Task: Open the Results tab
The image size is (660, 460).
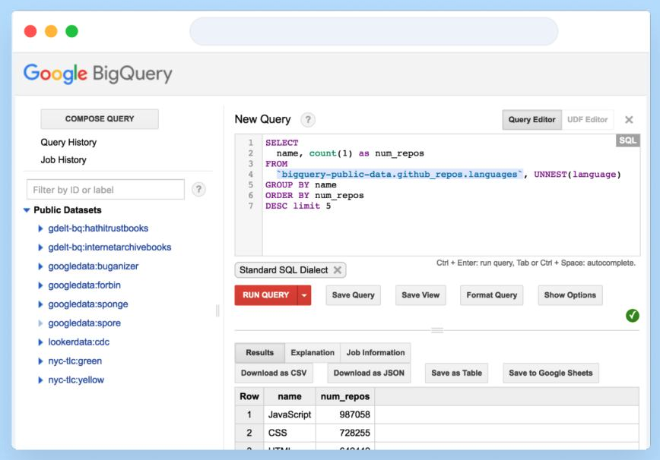Action: click(x=260, y=352)
